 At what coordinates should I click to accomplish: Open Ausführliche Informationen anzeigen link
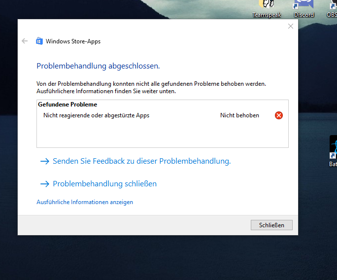tap(85, 202)
